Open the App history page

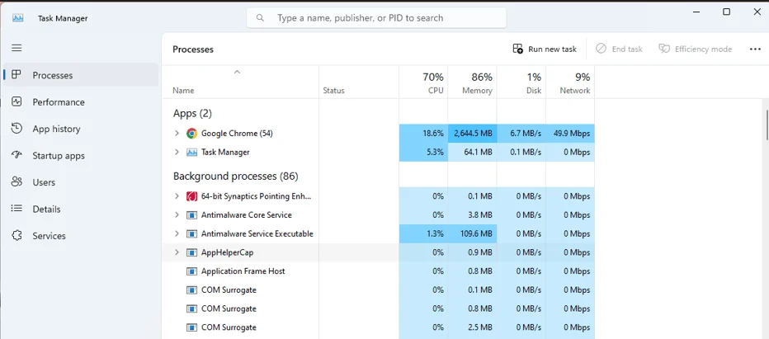[x=81, y=129]
